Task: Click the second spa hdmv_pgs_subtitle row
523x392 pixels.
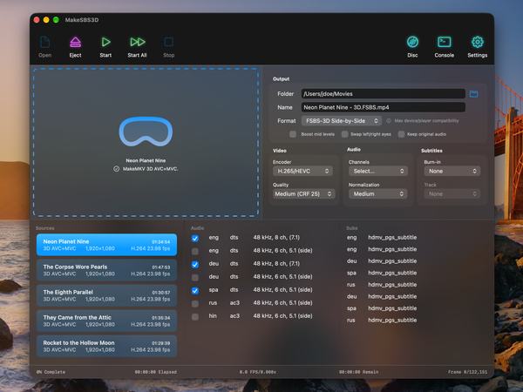Action: click(x=382, y=308)
